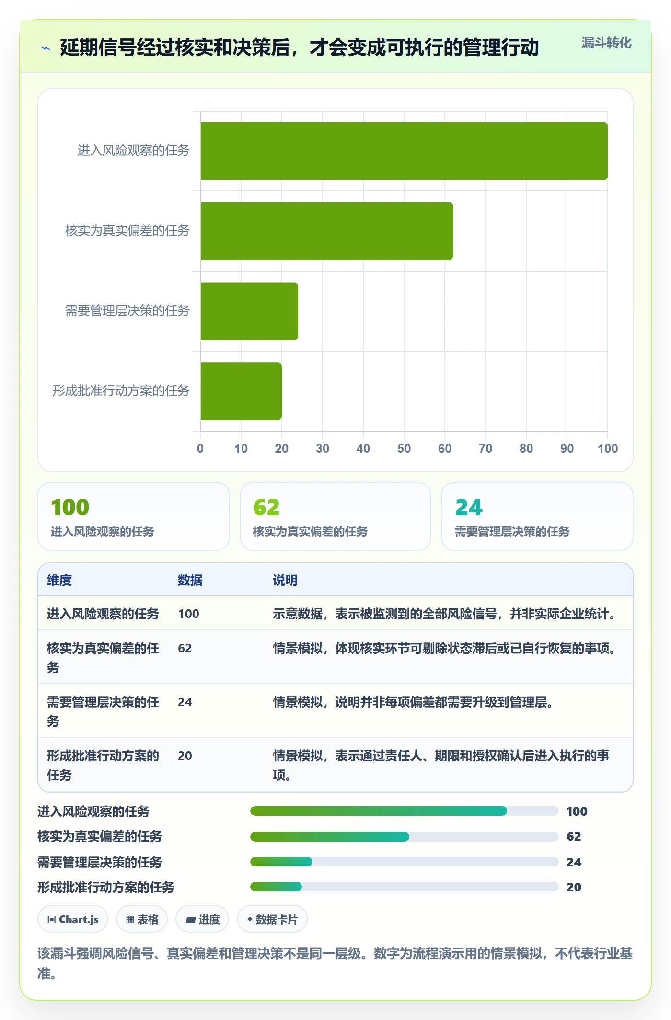Click the chart bar for 进入风险观察的任务

click(x=404, y=151)
